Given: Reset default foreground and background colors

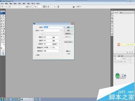Looking at the screenshot, I should [1, 48].
